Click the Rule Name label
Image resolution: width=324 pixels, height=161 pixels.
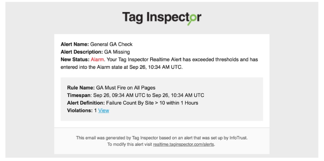tap(81, 88)
